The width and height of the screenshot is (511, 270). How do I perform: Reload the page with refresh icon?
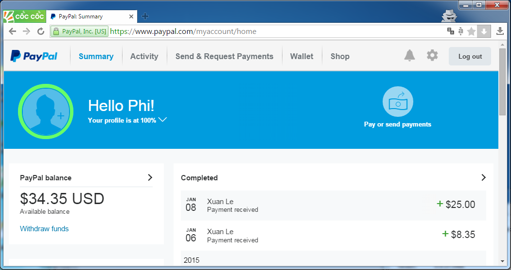point(41,32)
